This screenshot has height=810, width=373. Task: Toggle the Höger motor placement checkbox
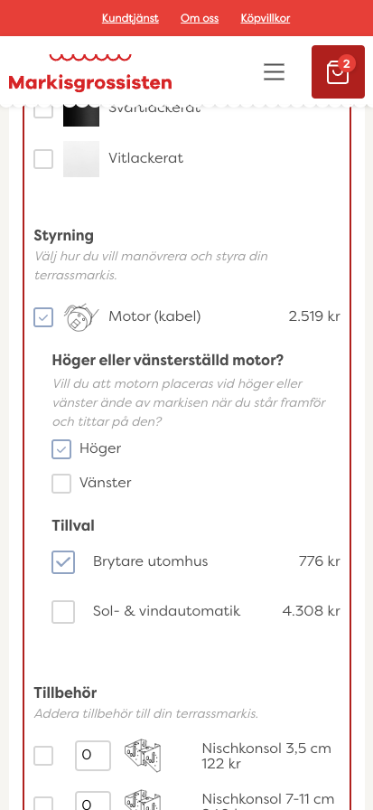click(x=61, y=449)
